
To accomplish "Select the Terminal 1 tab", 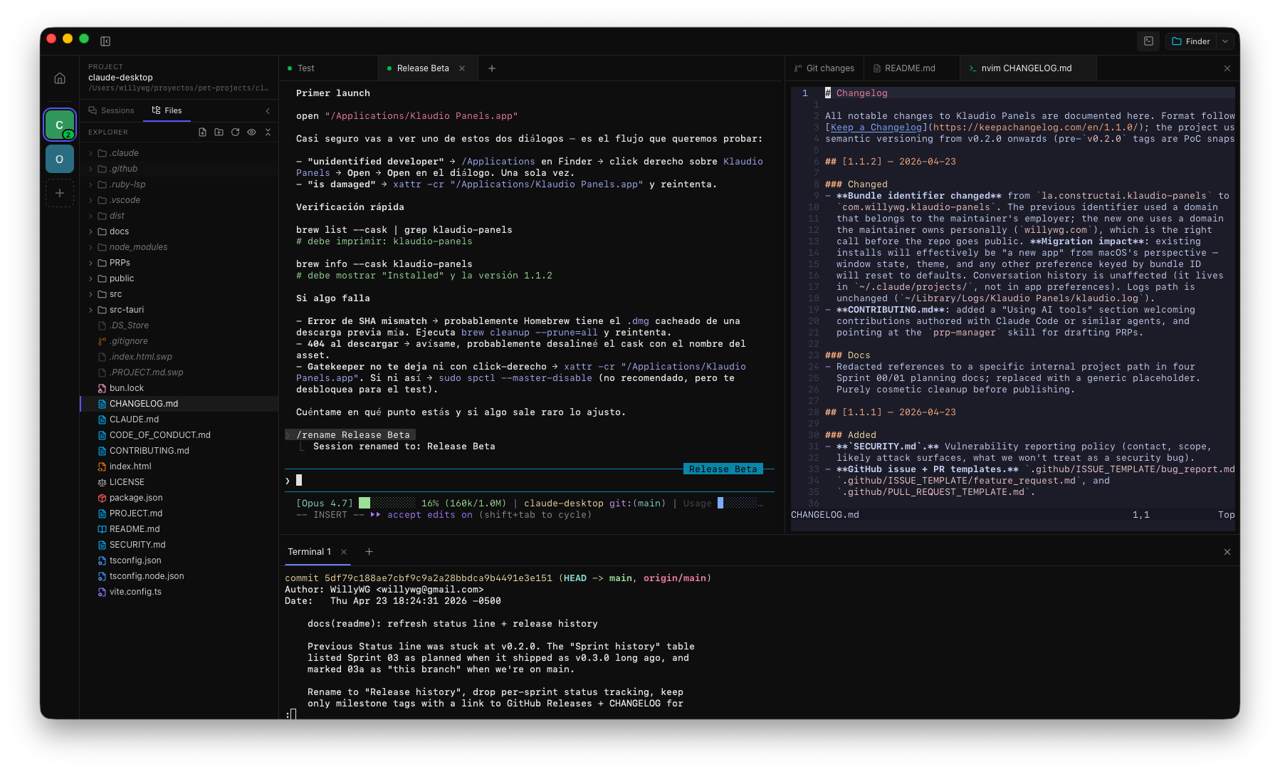I will 309,552.
